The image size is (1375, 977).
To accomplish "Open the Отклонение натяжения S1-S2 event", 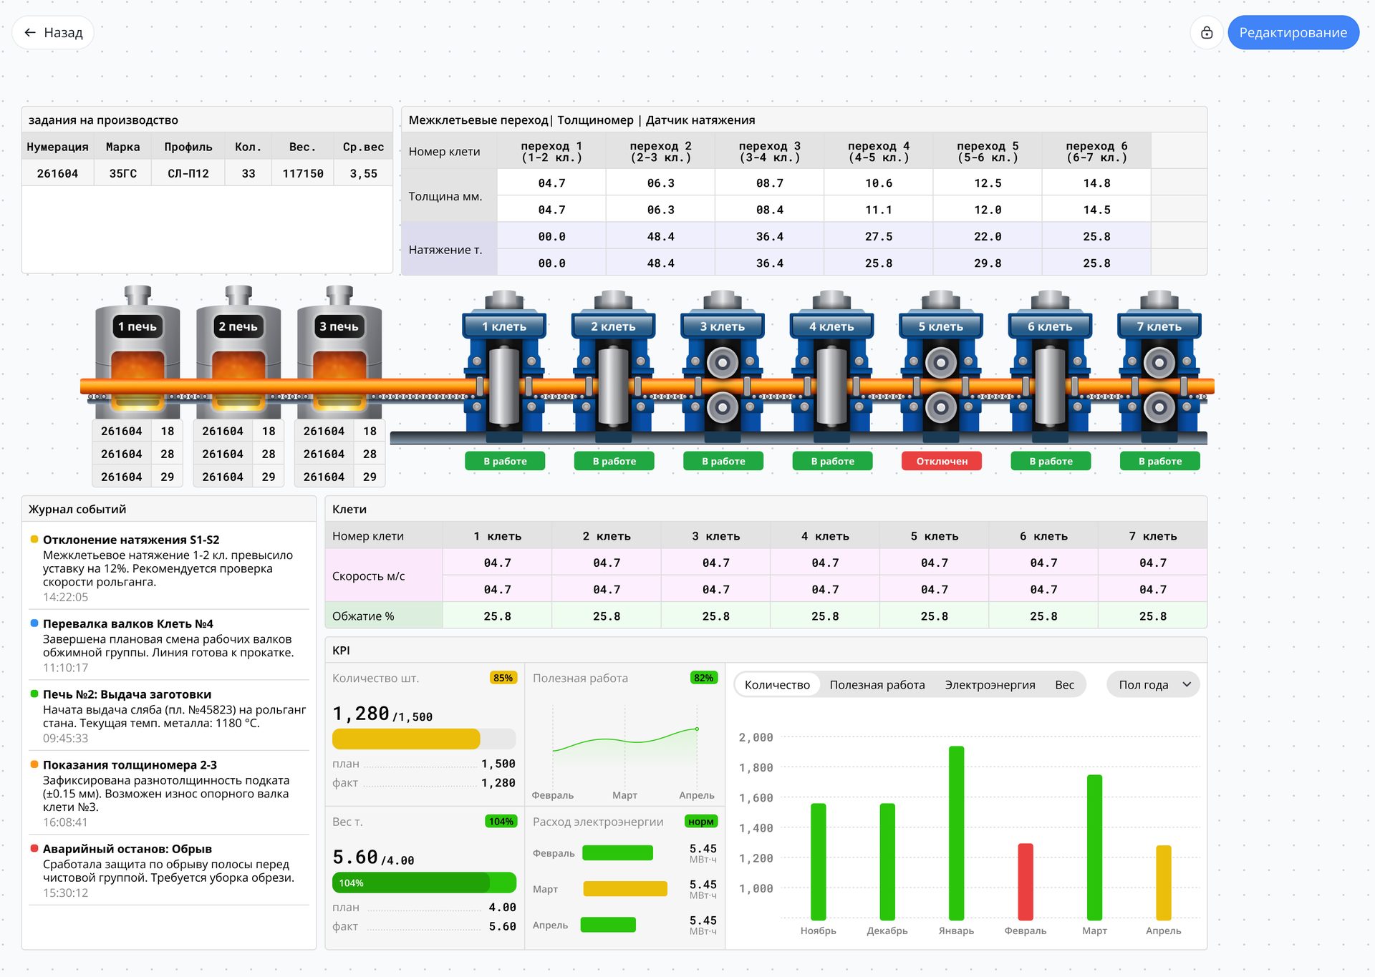I will pos(169,568).
